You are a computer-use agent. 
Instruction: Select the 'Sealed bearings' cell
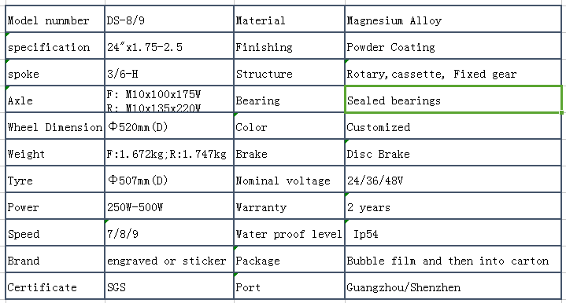click(453, 100)
